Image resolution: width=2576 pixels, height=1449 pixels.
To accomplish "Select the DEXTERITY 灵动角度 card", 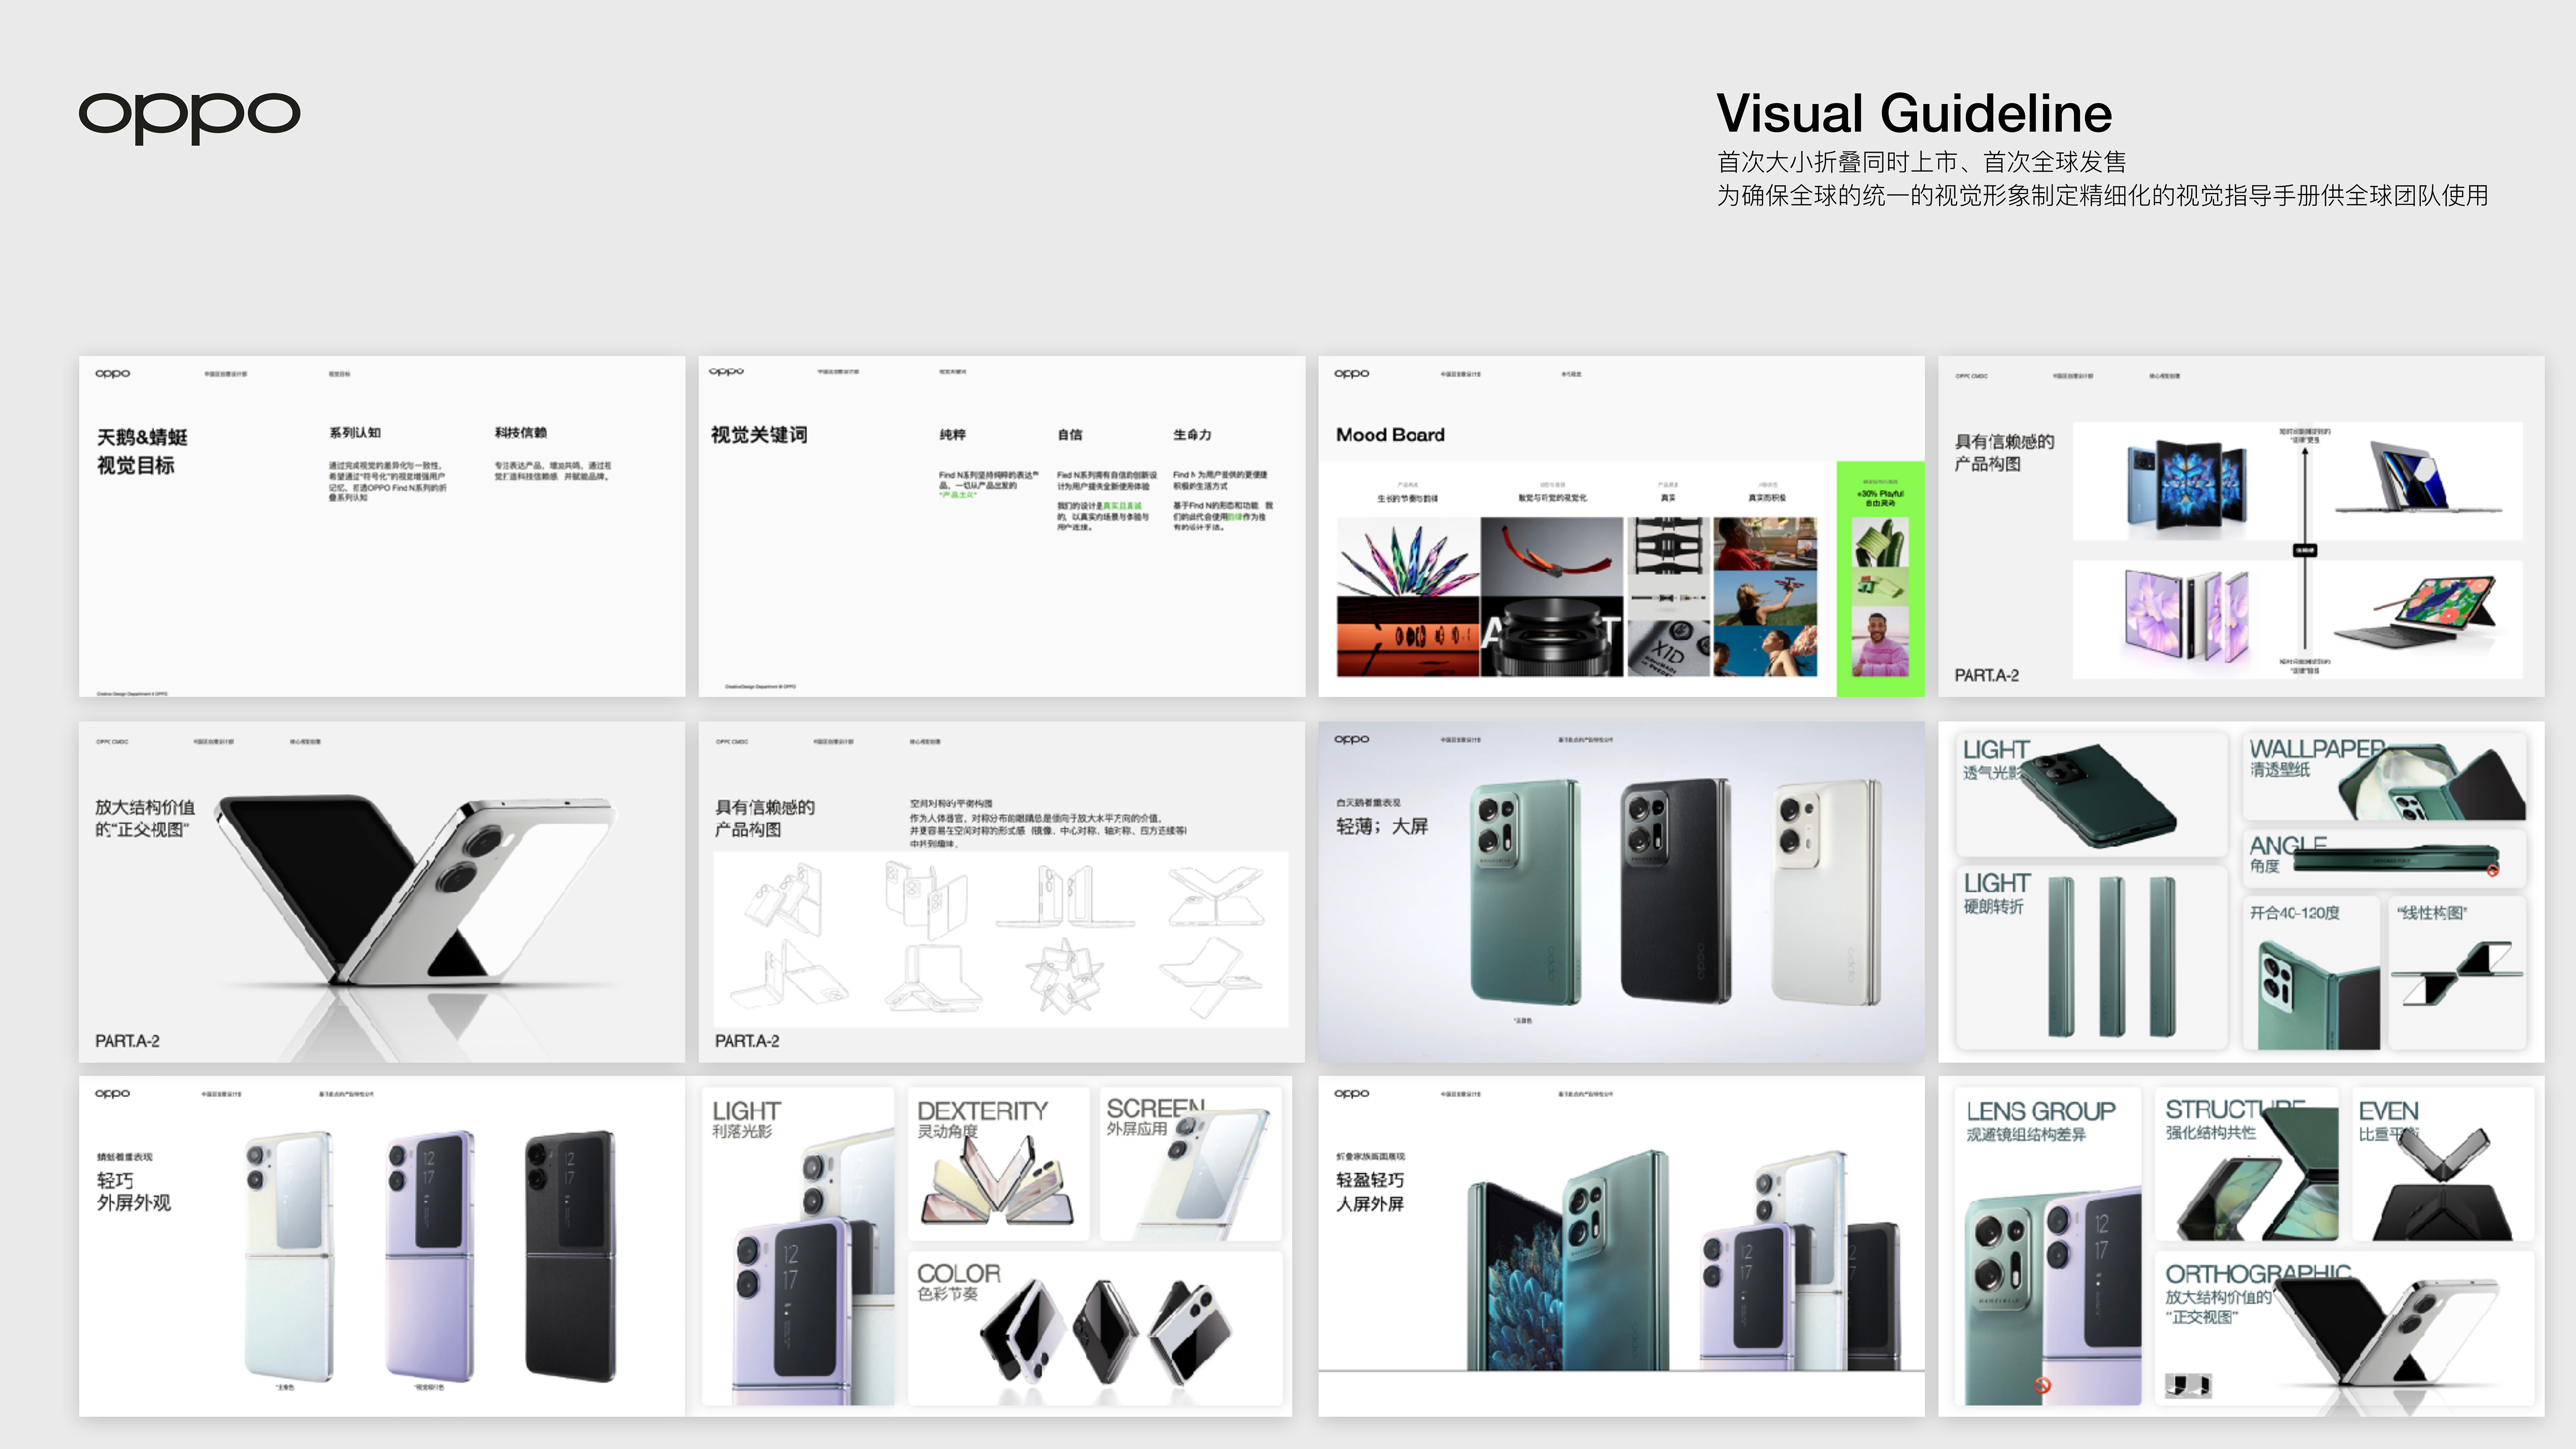I will coord(998,1163).
